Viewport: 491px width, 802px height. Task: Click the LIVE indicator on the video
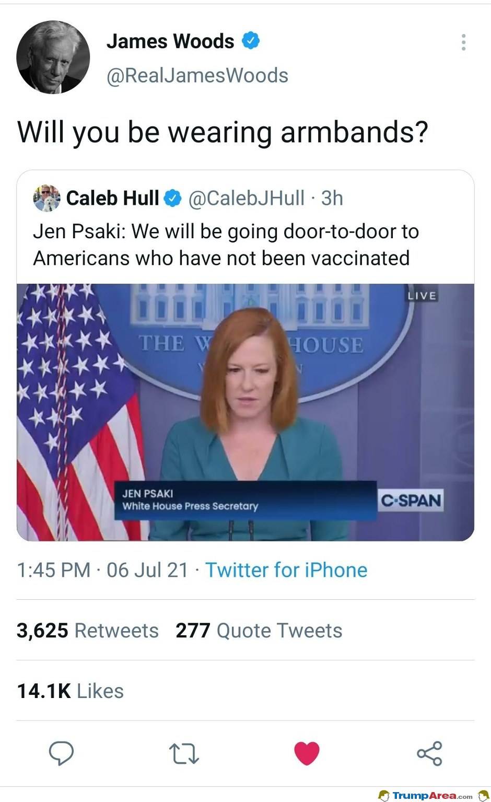coord(422,296)
